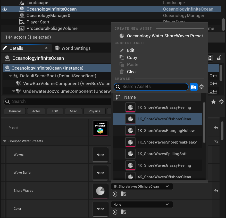Use selected asset arrow under Shore Waves
The width and height of the screenshot is (226, 218).
(x=115, y=194)
